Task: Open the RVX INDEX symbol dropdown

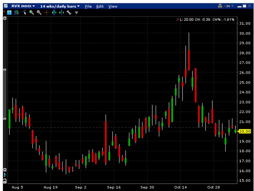Action: pyautogui.click(x=23, y=6)
